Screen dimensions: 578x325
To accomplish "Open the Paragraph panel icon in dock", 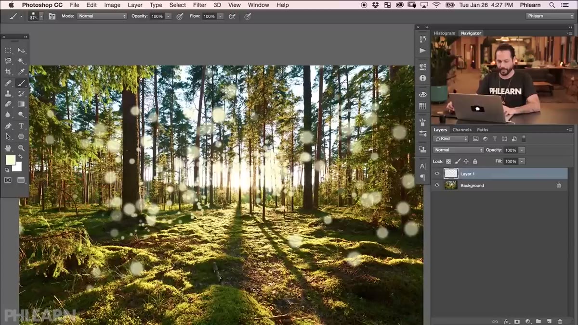I will point(422,177).
